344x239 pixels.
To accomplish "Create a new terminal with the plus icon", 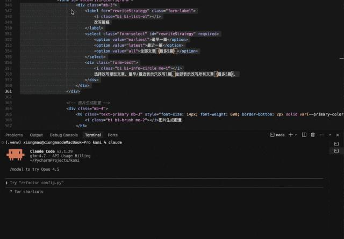I will coord(291,135).
